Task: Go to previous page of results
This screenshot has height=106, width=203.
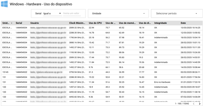Action: [x=194, y=103]
